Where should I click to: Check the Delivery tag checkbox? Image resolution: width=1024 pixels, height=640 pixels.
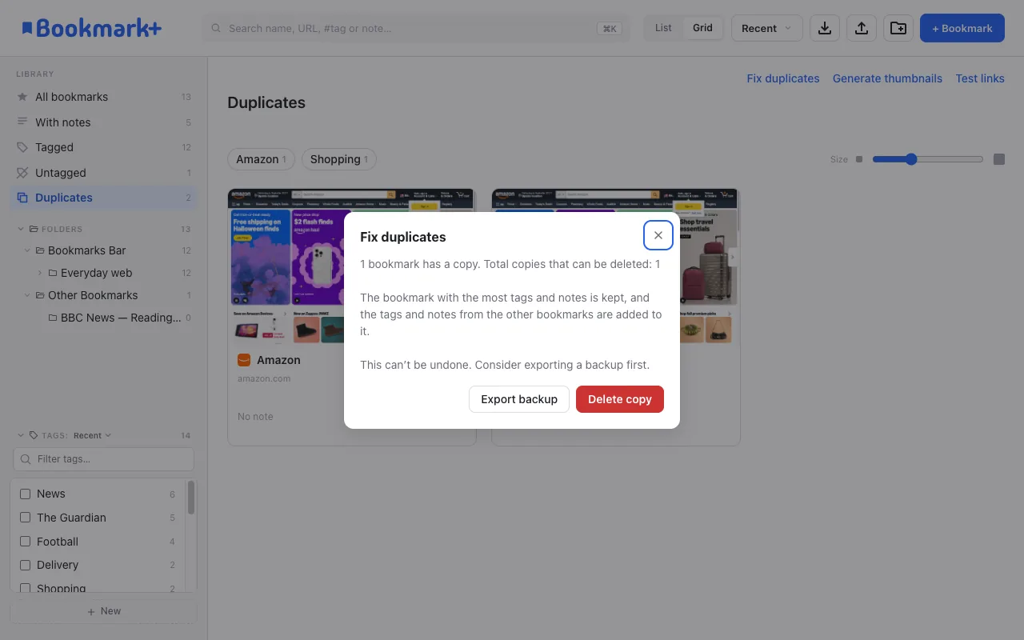point(25,565)
